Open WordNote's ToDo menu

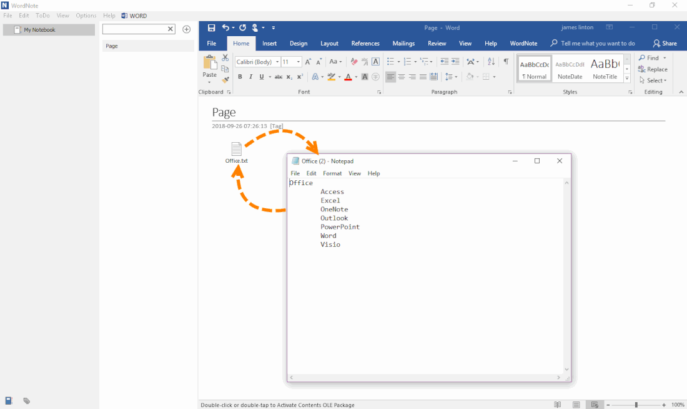tap(42, 16)
